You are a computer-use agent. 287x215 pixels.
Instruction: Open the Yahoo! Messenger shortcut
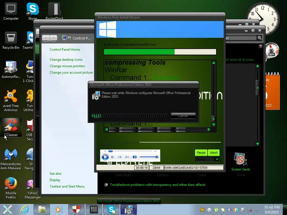point(33,188)
